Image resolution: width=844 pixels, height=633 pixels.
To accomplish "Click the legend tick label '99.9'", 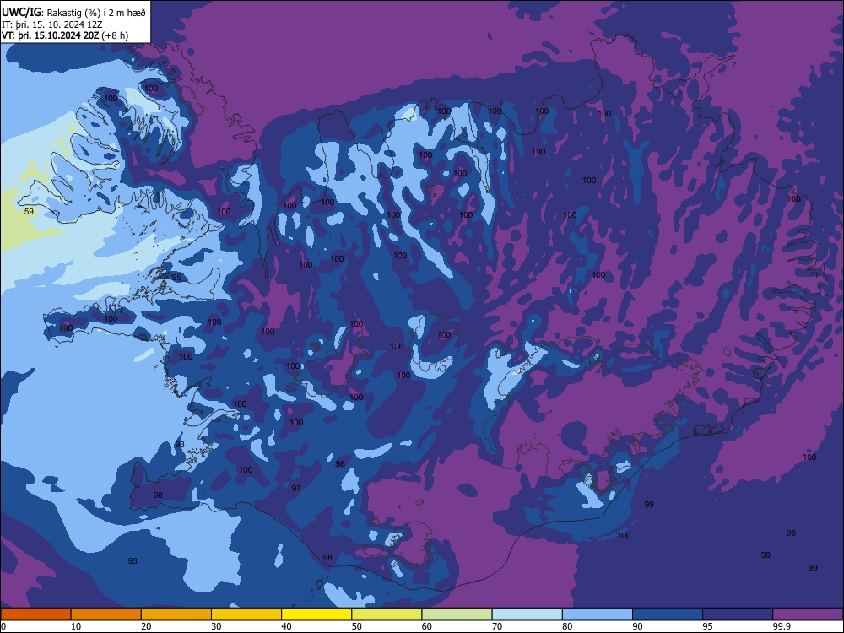I will tap(782, 626).
